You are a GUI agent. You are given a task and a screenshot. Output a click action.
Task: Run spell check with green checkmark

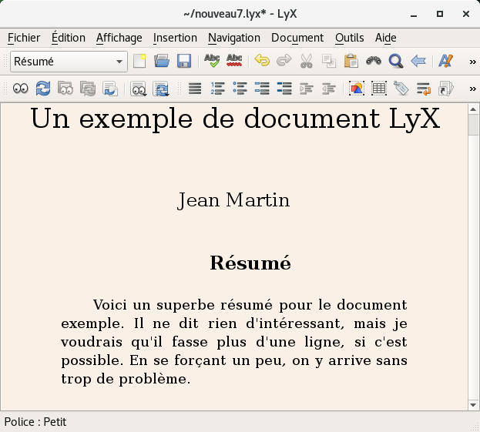212,61
